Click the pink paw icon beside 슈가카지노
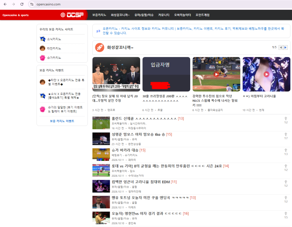292x227 pixels. tap(42, 58)
